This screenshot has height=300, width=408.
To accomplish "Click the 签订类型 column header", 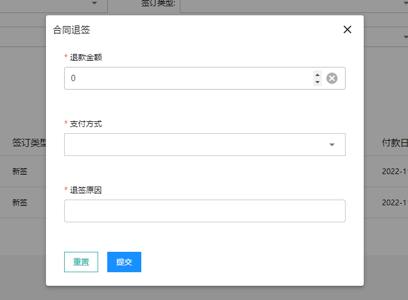I will pyautogui.click(x=29, y=143).
